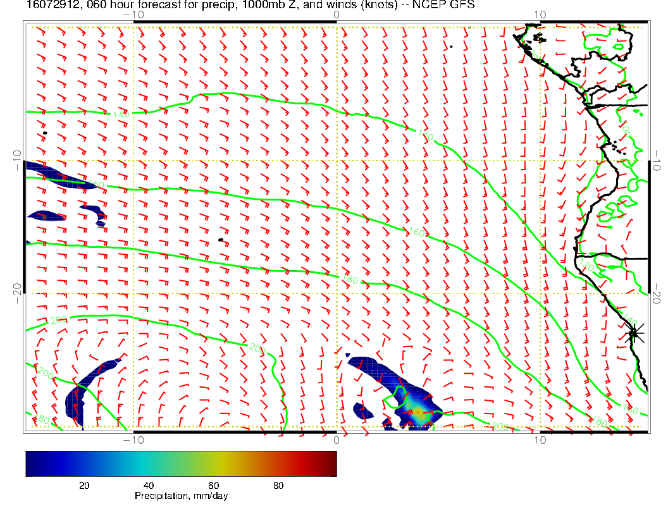Click the colorbar tick label 20
668x516 pixels.
83,485
